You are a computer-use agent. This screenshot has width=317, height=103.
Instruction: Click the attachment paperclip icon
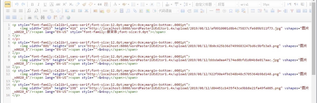pyautogui.click(x=134, y=11)
